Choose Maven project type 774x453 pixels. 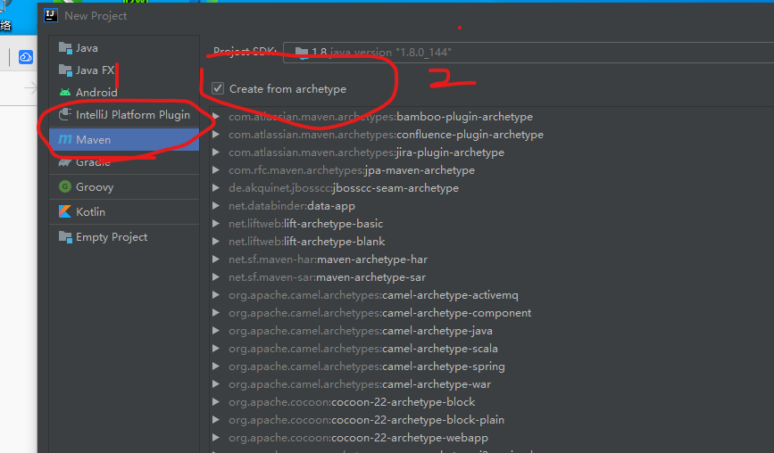click(124, 139)
